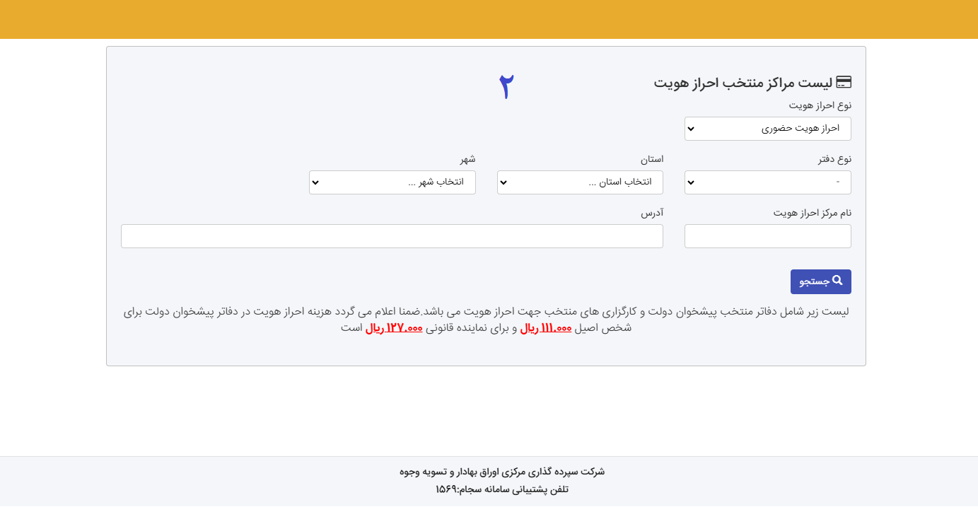Click the chevron arrow on the province selector

(x=503, y=182)
